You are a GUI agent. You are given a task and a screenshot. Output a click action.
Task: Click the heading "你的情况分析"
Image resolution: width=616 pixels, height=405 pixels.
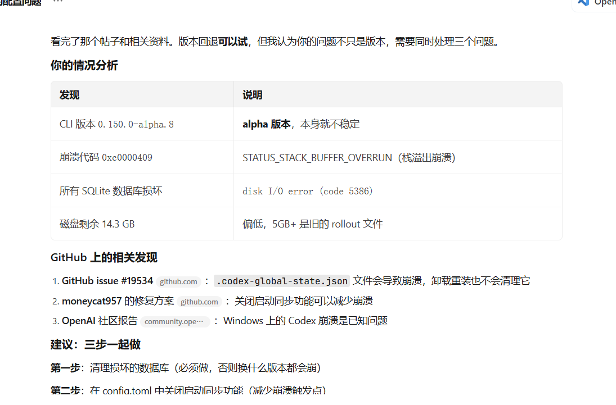pyautogui.click(x=84, y=65)
